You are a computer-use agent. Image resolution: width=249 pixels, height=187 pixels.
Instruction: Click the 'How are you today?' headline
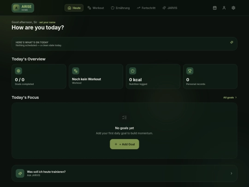pyautogui.click(x=38, y=28)
